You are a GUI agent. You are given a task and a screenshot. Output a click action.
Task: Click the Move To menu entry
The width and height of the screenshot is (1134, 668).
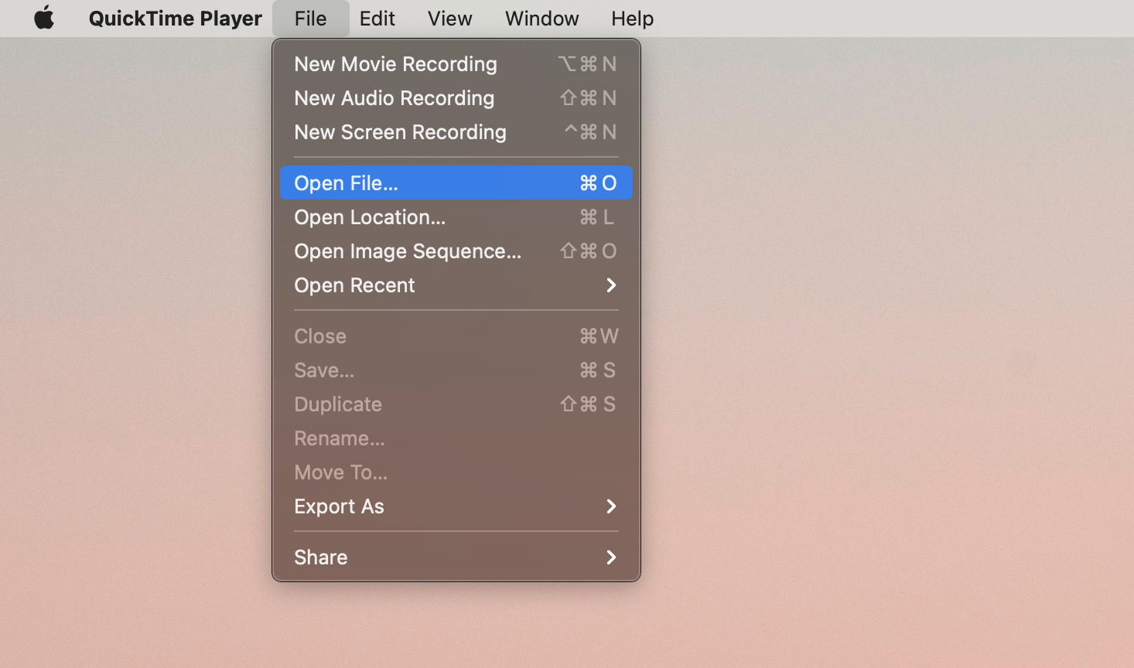340,472
